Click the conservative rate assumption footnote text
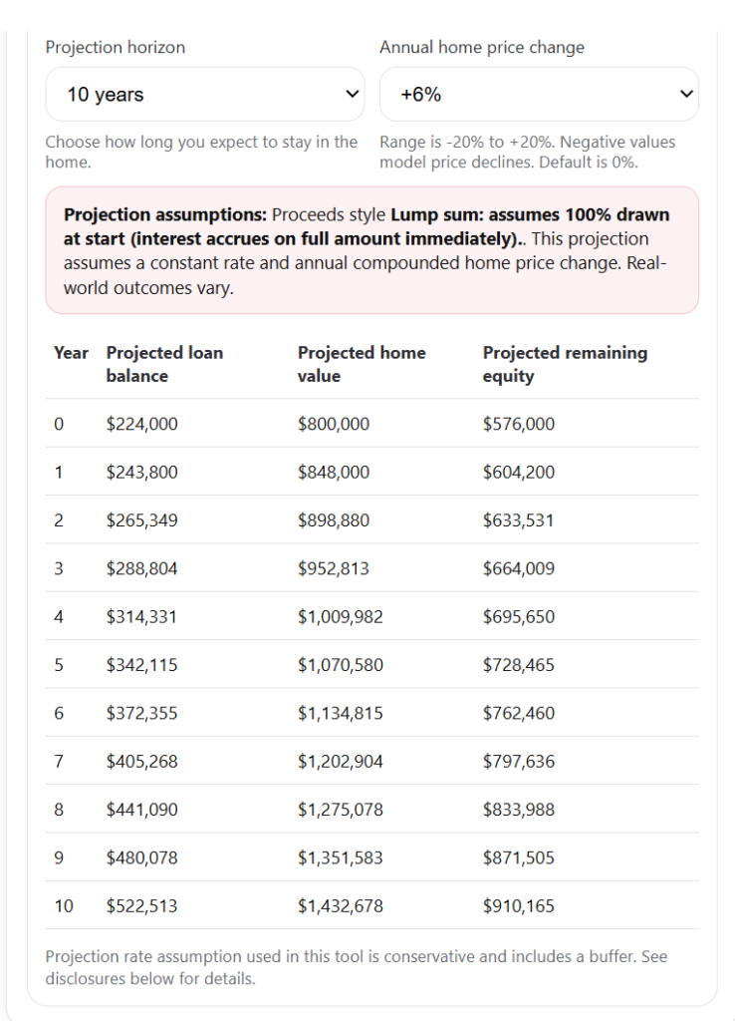Viewport: 735px width, 1021px height. tap(356, 967)
